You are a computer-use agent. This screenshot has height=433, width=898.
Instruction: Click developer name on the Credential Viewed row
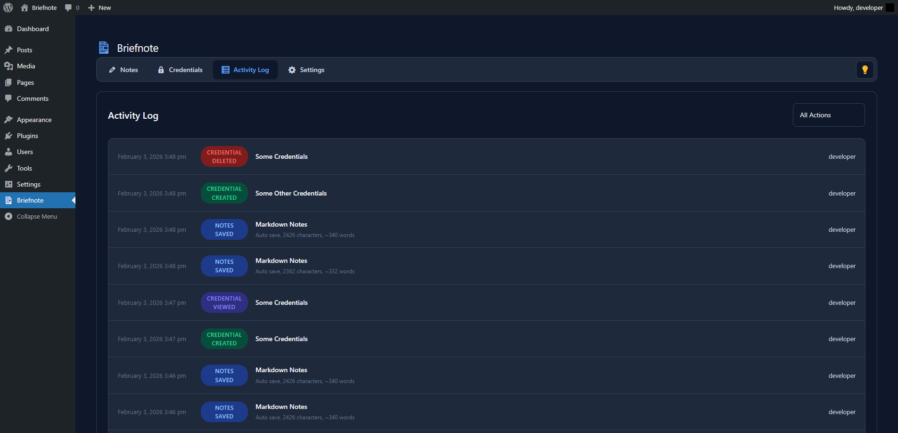842,303
